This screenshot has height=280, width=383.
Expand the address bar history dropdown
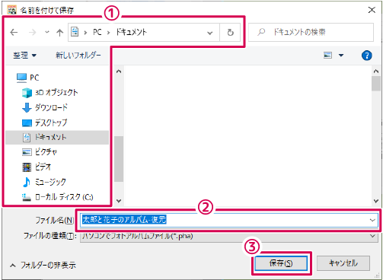[209, 33]
